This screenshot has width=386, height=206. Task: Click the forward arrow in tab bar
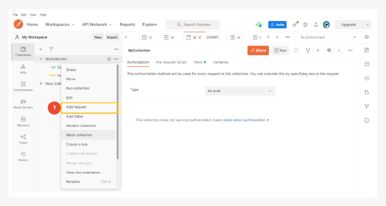[x=268, y=37]
